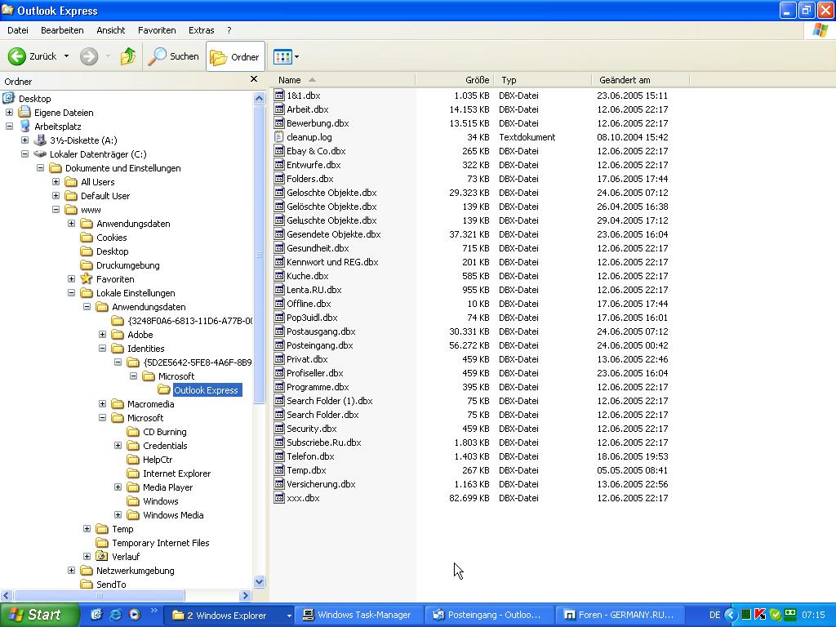Open the ? help menu
Image resolution: width=836 pixels, height=627 pixels.
click(x=229, y=30)
